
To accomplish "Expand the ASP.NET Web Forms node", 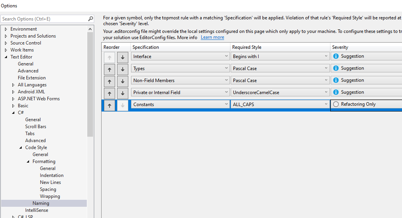I will click(13, 99).
